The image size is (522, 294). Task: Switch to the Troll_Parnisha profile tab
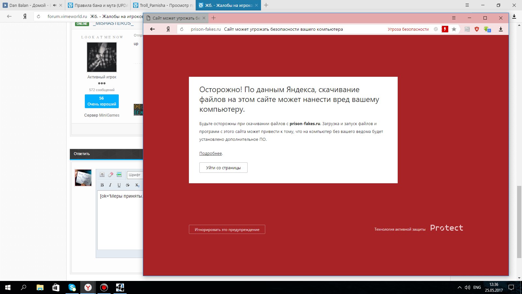163,5
